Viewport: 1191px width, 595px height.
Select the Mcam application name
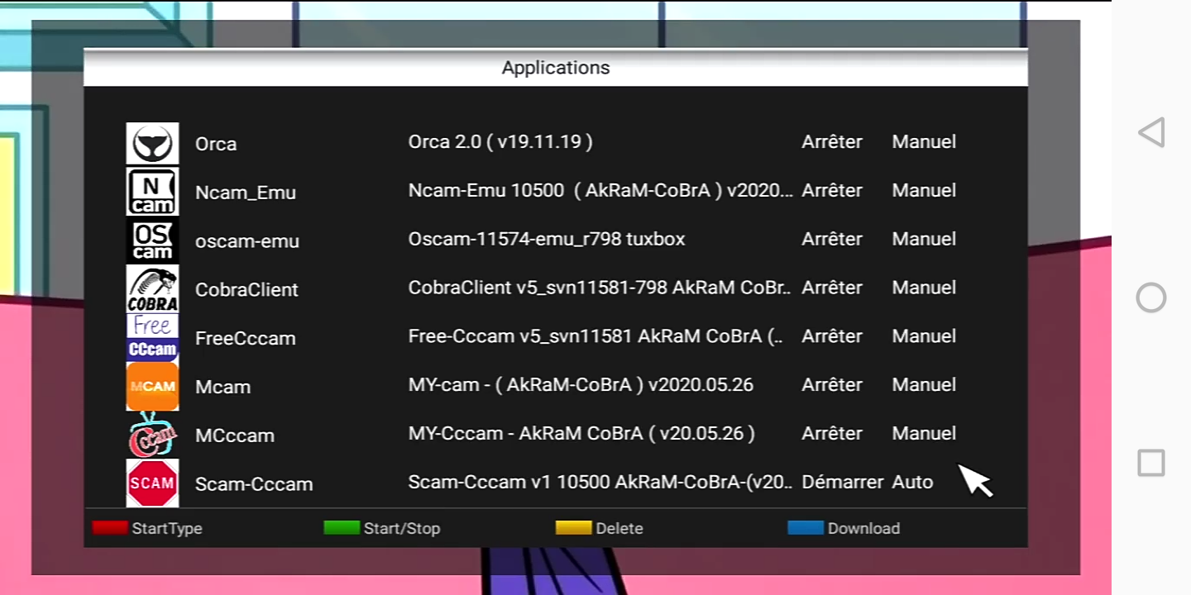click(222, 388)
